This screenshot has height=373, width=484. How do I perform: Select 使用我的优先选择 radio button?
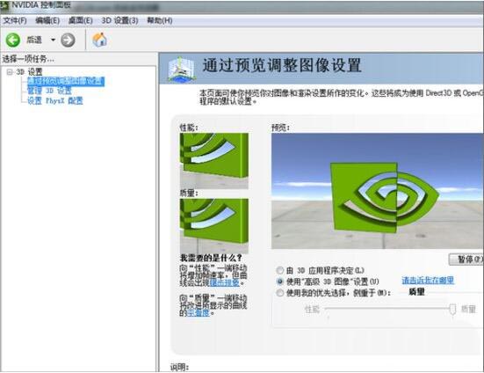(x=280, y=293)
